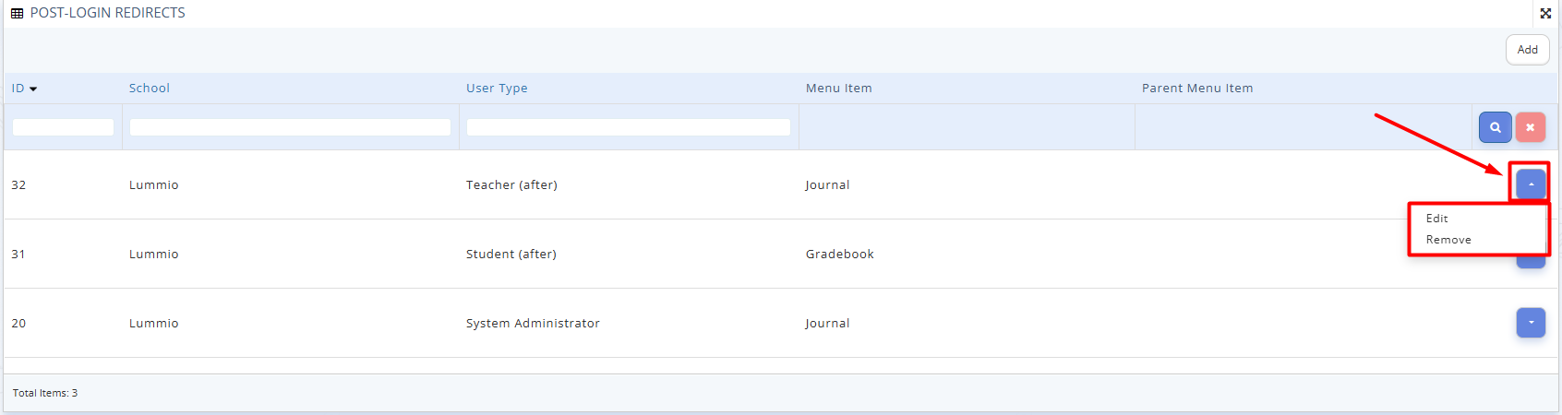Click the System Administrator row cell
The width and height of the screenshot is (1562, 415).
click(x=533, y=323)
